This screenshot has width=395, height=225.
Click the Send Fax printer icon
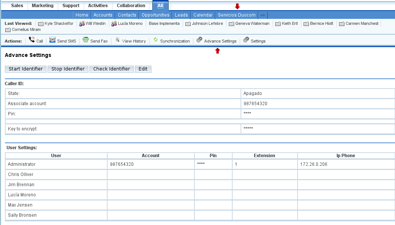pyautogui.click(x=86, y=40)
